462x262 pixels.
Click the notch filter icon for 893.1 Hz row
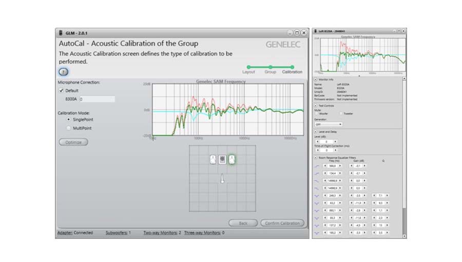pyautogui.click(x=317, y=211)
